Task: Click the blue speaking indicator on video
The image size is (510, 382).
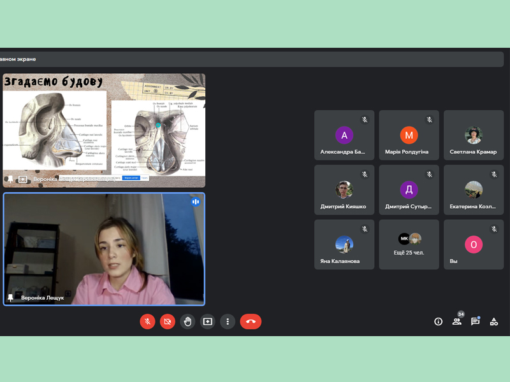Action: [196, 202]
